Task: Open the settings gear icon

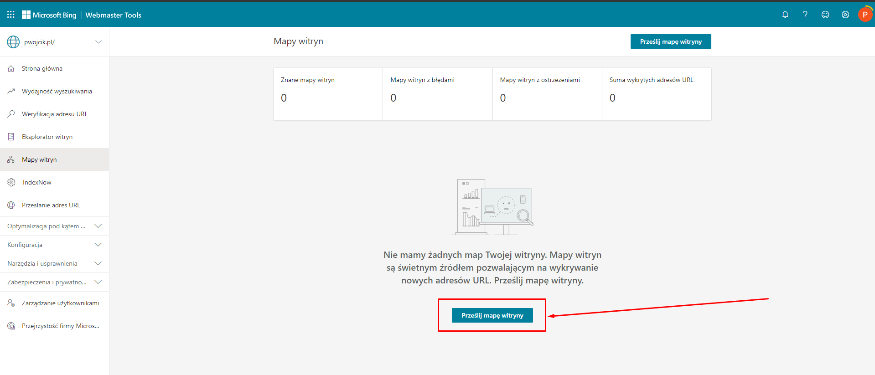Action: pos(845,15)
